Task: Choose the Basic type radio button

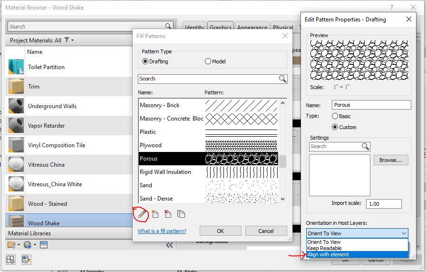Action: (335, 116)
